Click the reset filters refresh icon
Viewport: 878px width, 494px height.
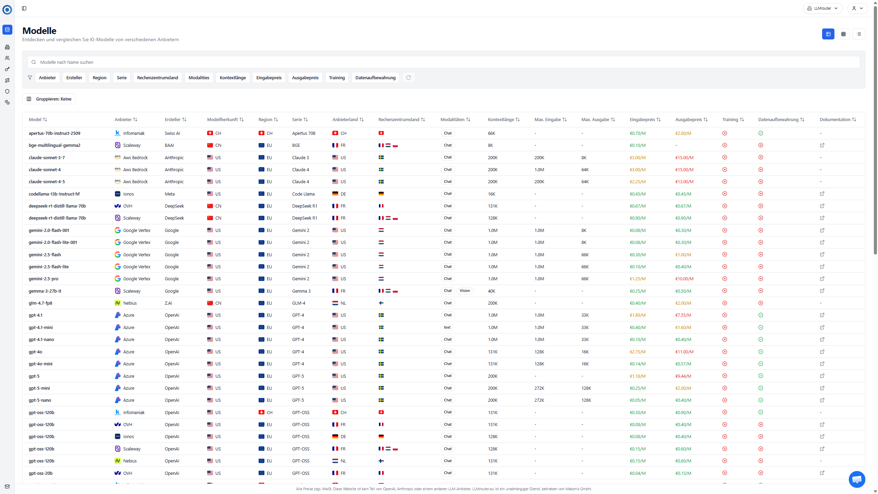point(408,78)
